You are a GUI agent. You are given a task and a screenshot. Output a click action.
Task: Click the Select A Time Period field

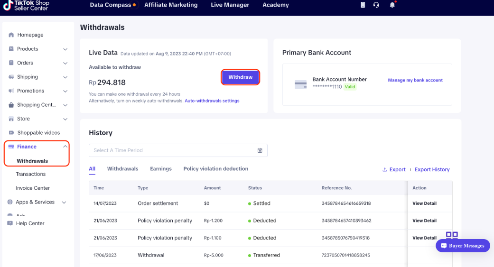point(173,150)
